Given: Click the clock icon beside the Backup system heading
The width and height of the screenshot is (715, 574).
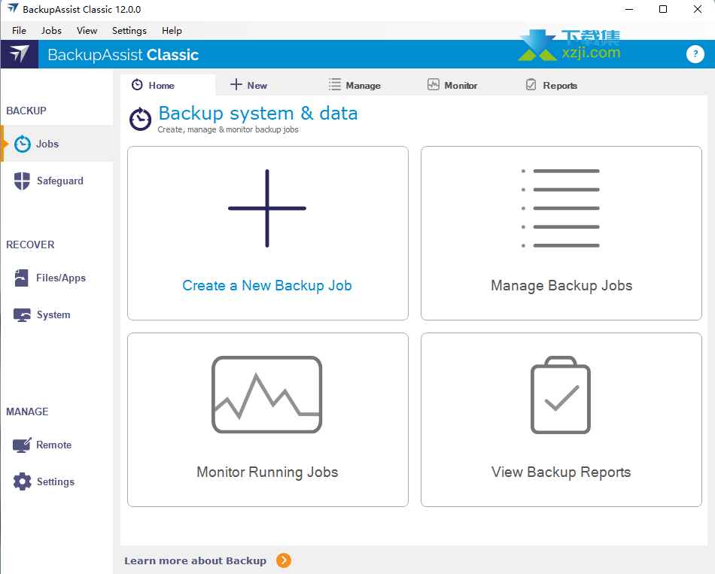Looking at the screenshot, I should coord(140,120).
